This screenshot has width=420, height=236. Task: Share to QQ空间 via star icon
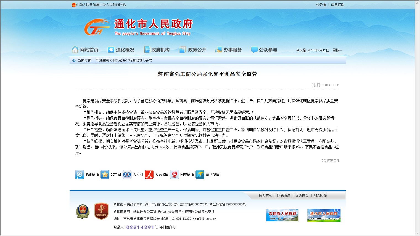[x=105, y=175]
